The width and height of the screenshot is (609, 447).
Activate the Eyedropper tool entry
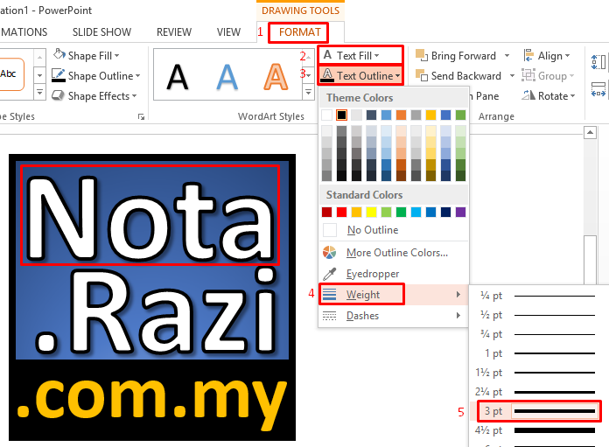pos(393,274)
